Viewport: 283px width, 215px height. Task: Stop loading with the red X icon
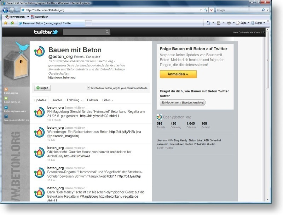[211, 10]
